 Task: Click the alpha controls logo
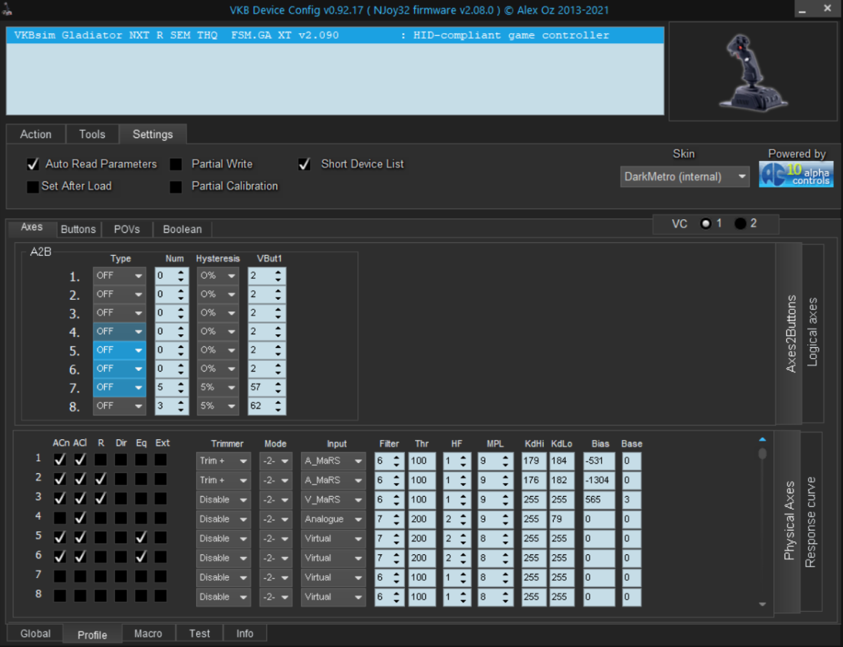tap(796, 175)
